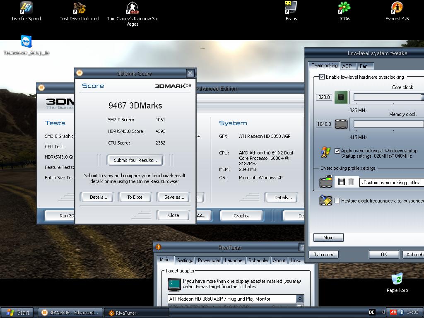This screenshot has height=318, width=424.
Task: Open Everest 4.5 desktop shortcut
Action: click(397, 11)
